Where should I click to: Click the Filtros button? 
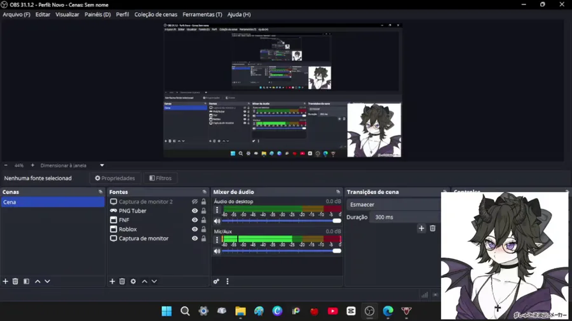pos(161,178)
